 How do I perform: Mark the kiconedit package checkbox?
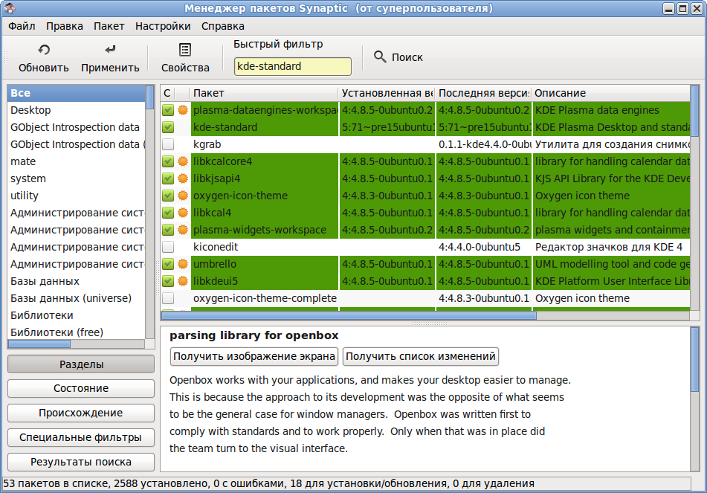coord(168,247)
